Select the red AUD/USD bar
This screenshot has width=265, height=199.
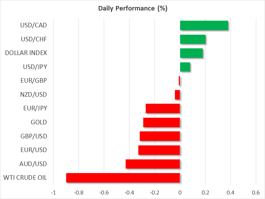click(153, 164)
